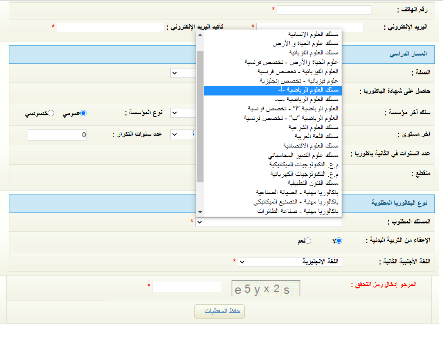Viewport: 443px width, 351px height.
Task: Choose نعم for physical education exemption
Action: (308, 241)
